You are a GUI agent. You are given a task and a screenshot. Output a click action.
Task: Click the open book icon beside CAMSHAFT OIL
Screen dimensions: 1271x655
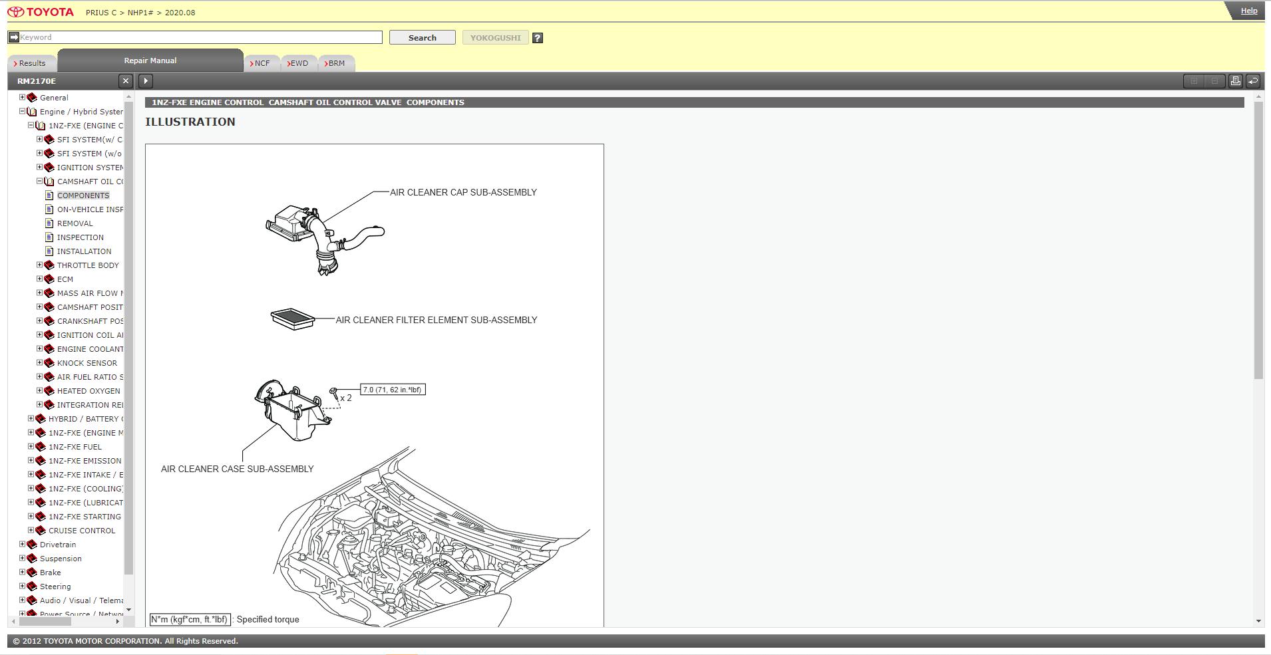pyautogui.click(x=49, y=182)
